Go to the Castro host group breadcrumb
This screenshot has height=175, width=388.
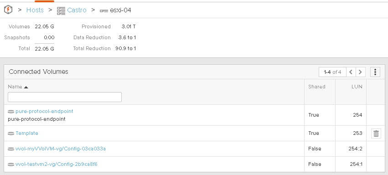(77, 10)
